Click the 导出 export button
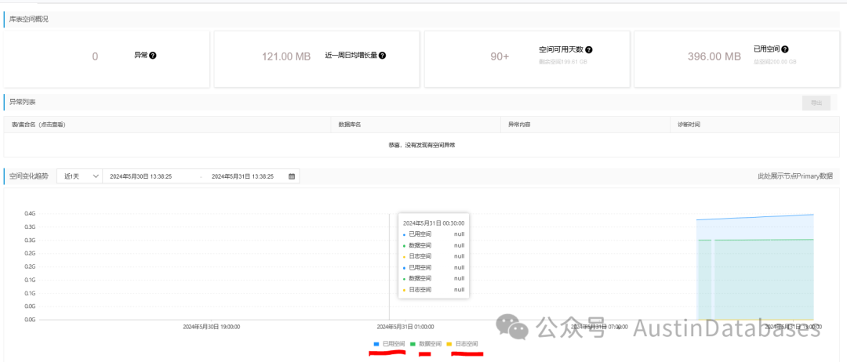The image size is (847, 362). coord(816,103)
